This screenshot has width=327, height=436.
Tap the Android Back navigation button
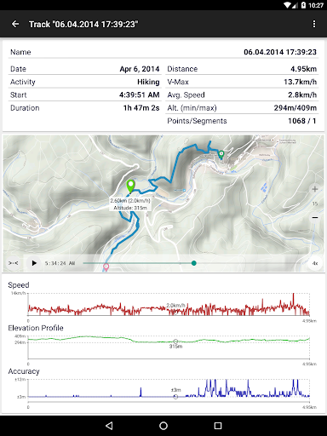point(109,426)
